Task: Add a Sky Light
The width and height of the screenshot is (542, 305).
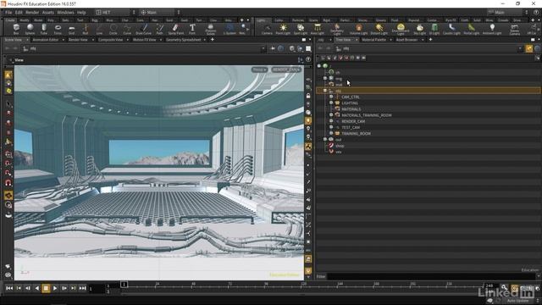Action: click(420, 29)
